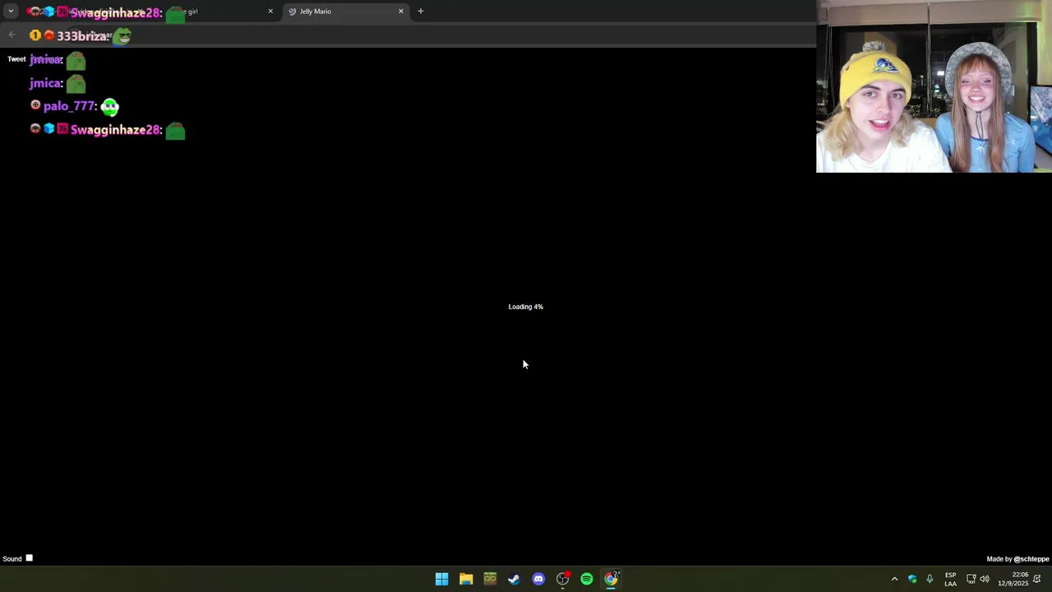This screenshot has width=1052, height=592.
Task: Open File Explorer from the taskbar
Action: 466,579
